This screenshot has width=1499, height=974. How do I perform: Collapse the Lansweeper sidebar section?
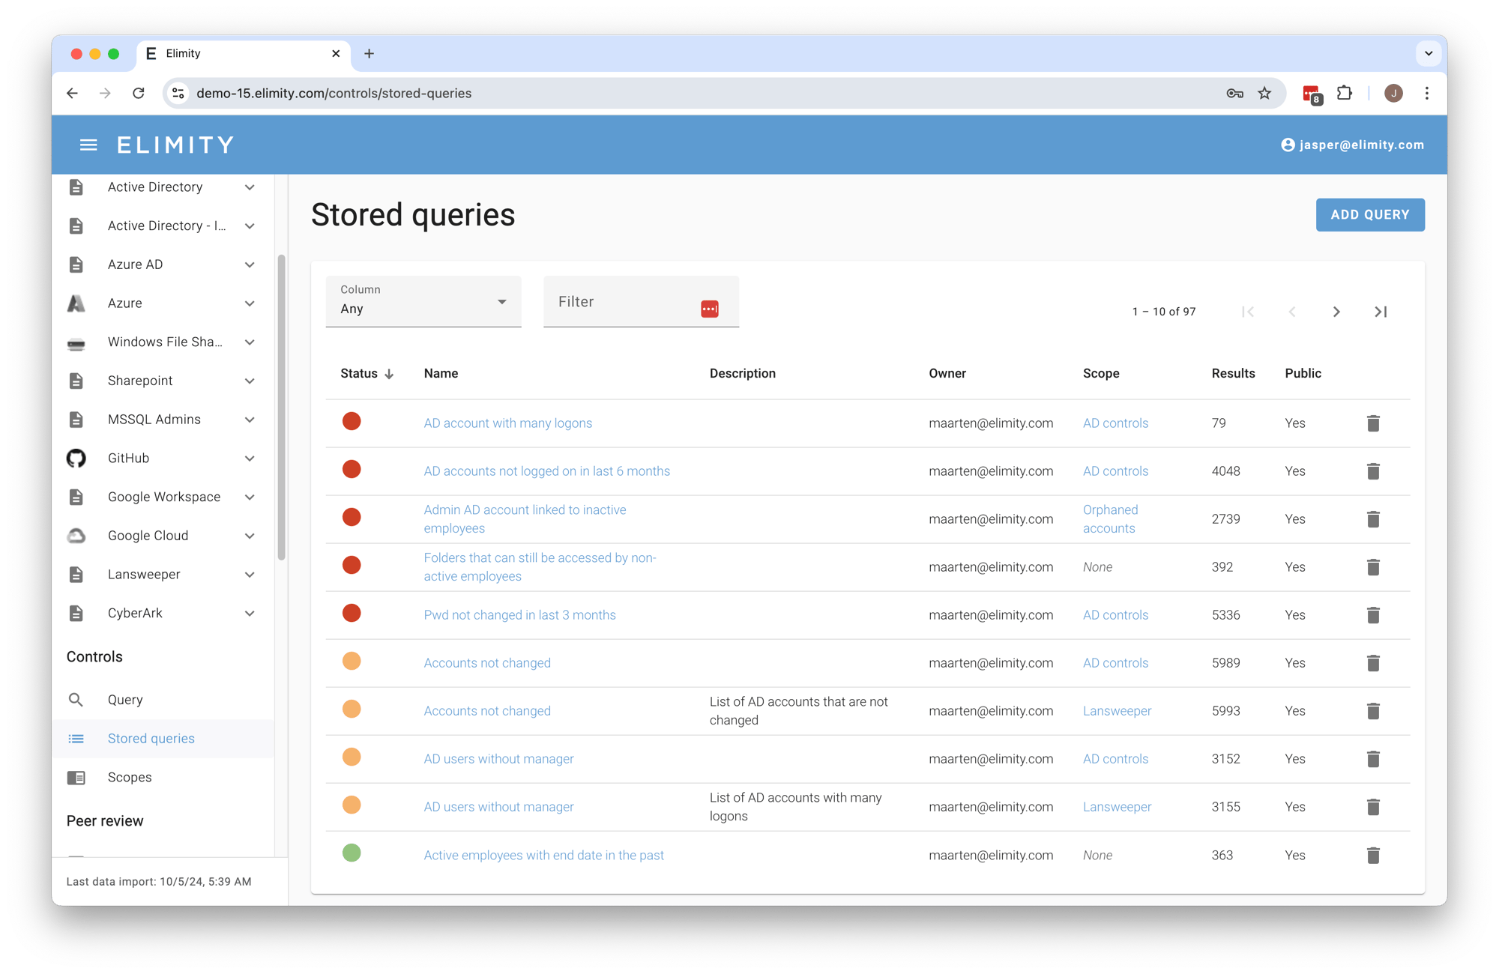coord(250,574)
